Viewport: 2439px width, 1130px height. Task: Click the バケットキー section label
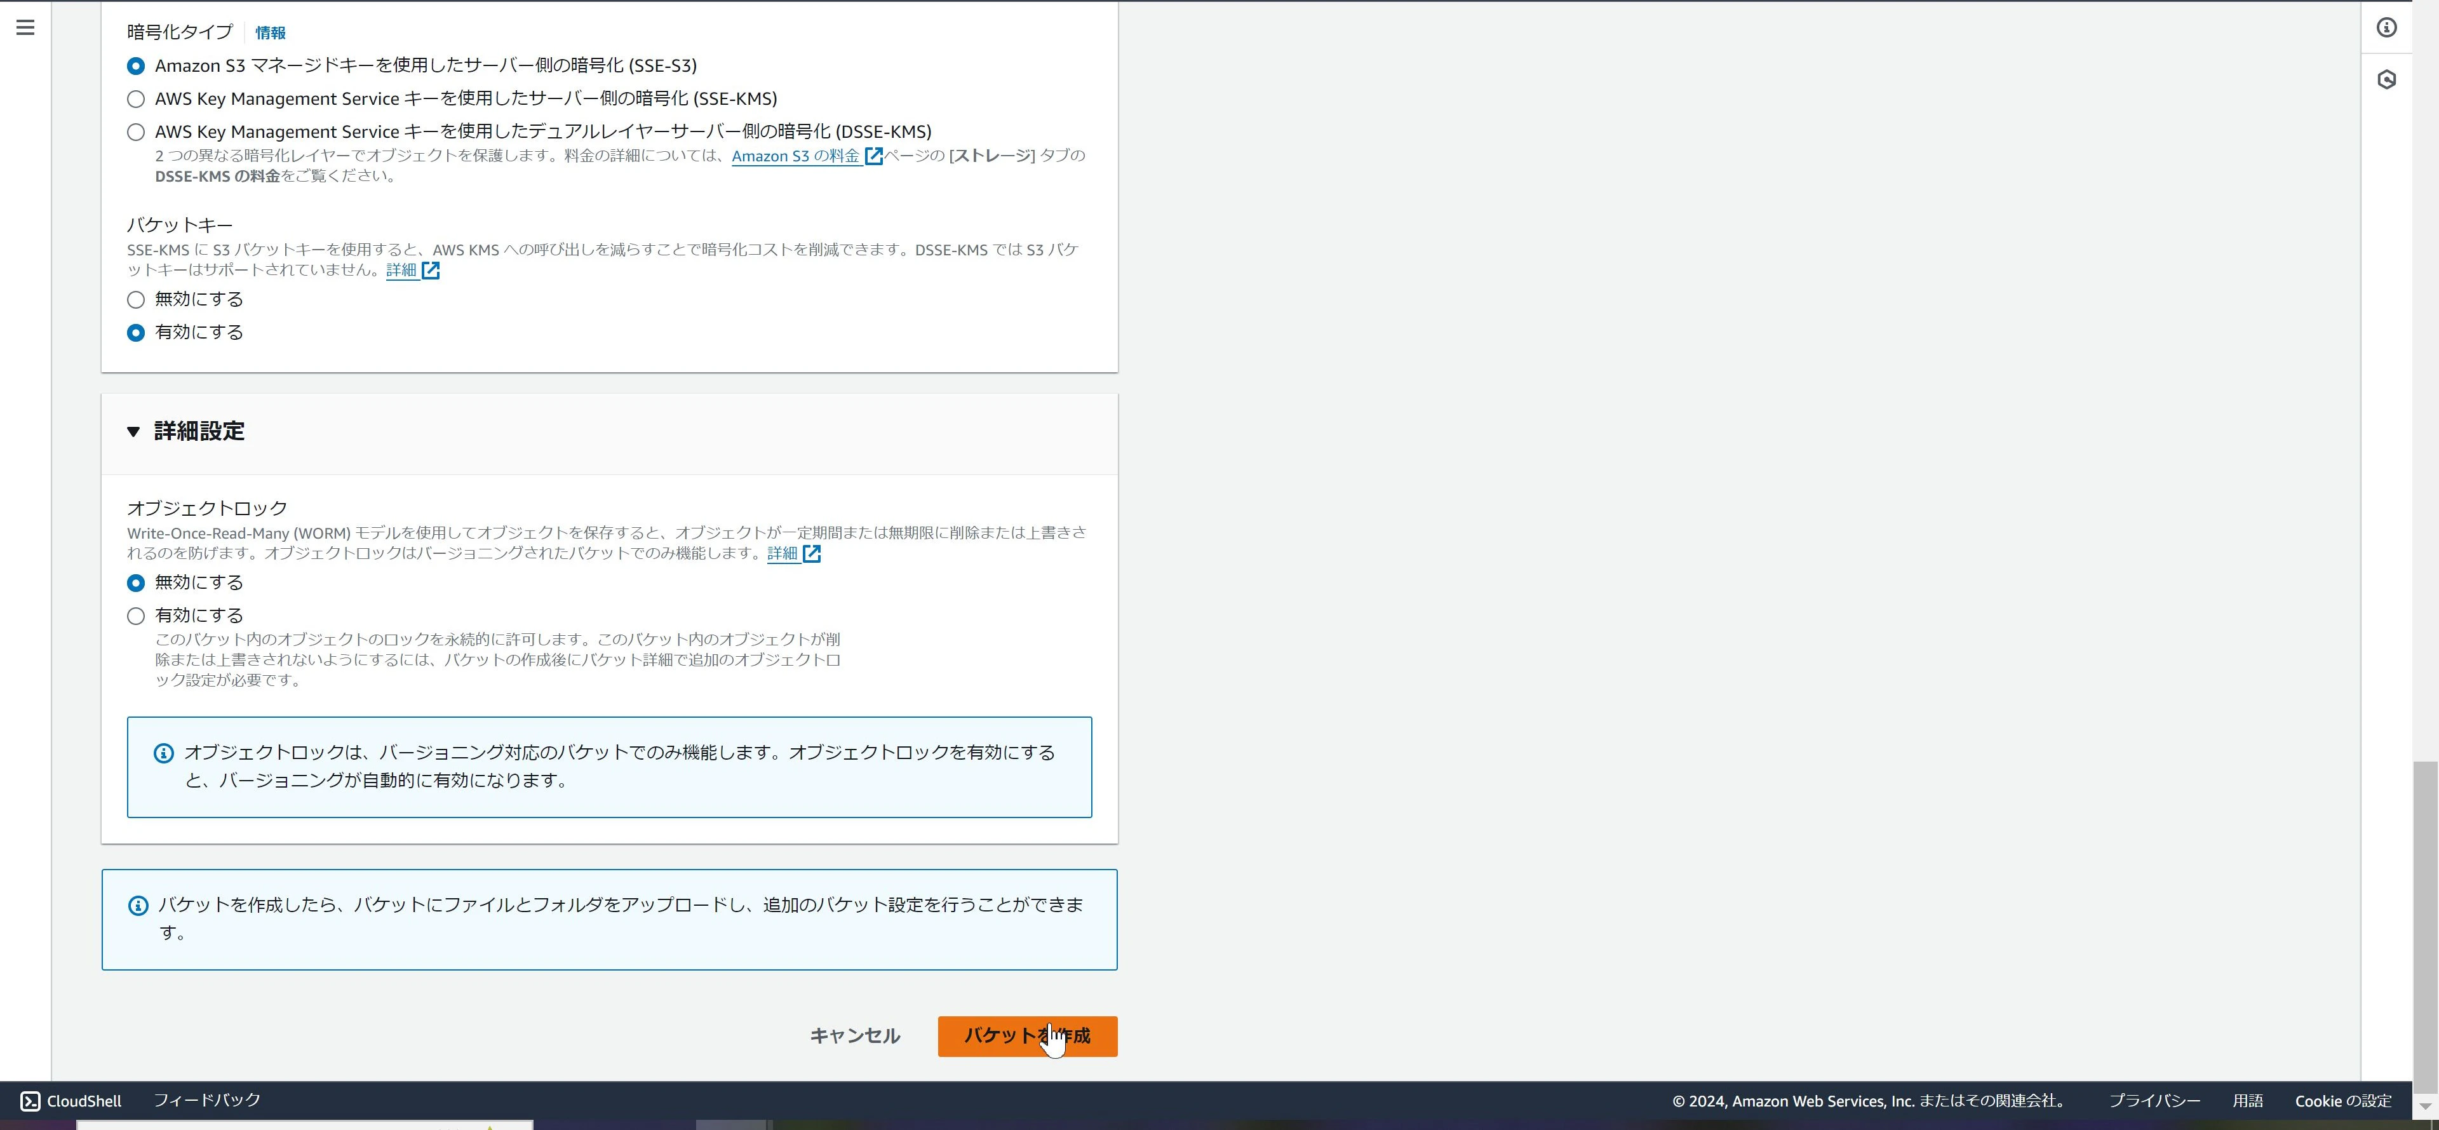click(180, 225)
